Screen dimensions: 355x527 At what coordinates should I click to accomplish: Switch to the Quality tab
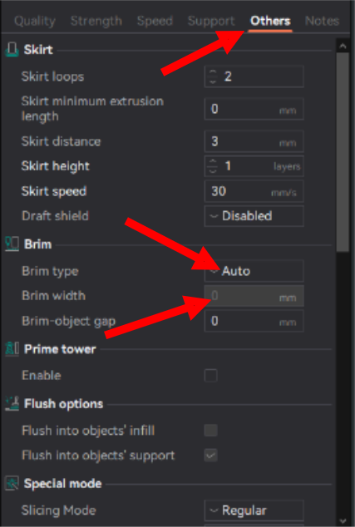click(35, 21)
